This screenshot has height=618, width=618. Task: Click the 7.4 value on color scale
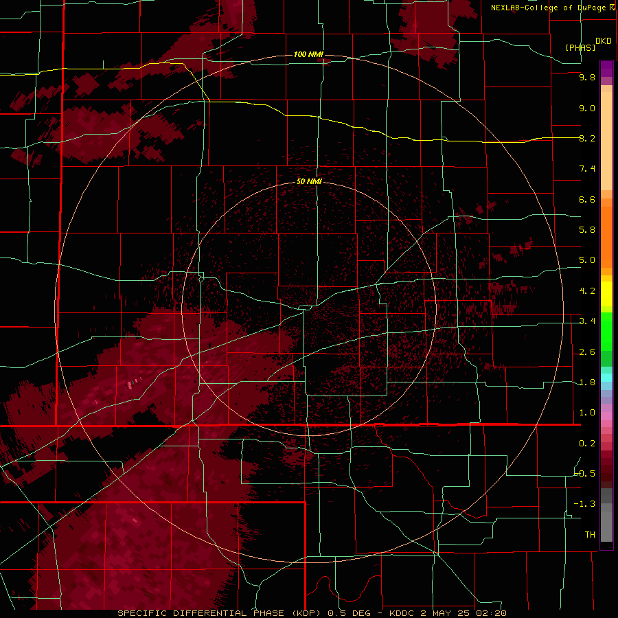pos(587,169)
